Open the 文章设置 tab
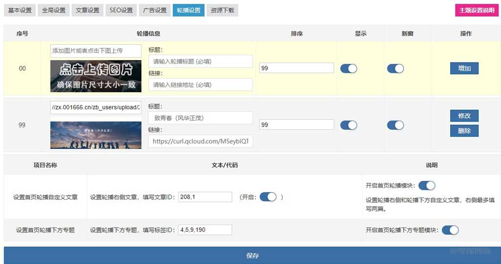This screenshot has height=264, width=501. (88, 10)
